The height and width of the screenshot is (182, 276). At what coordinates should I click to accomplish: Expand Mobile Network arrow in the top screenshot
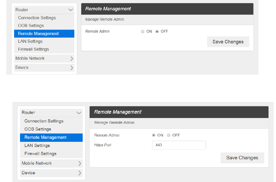pyautogui.click(x=72, y=59)
